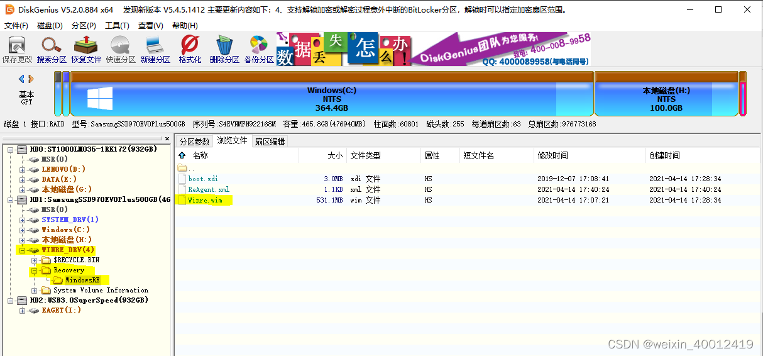Open the 搜索分区 search partition tool
This screenshot has width=763, height=356.
pos(51,45)
